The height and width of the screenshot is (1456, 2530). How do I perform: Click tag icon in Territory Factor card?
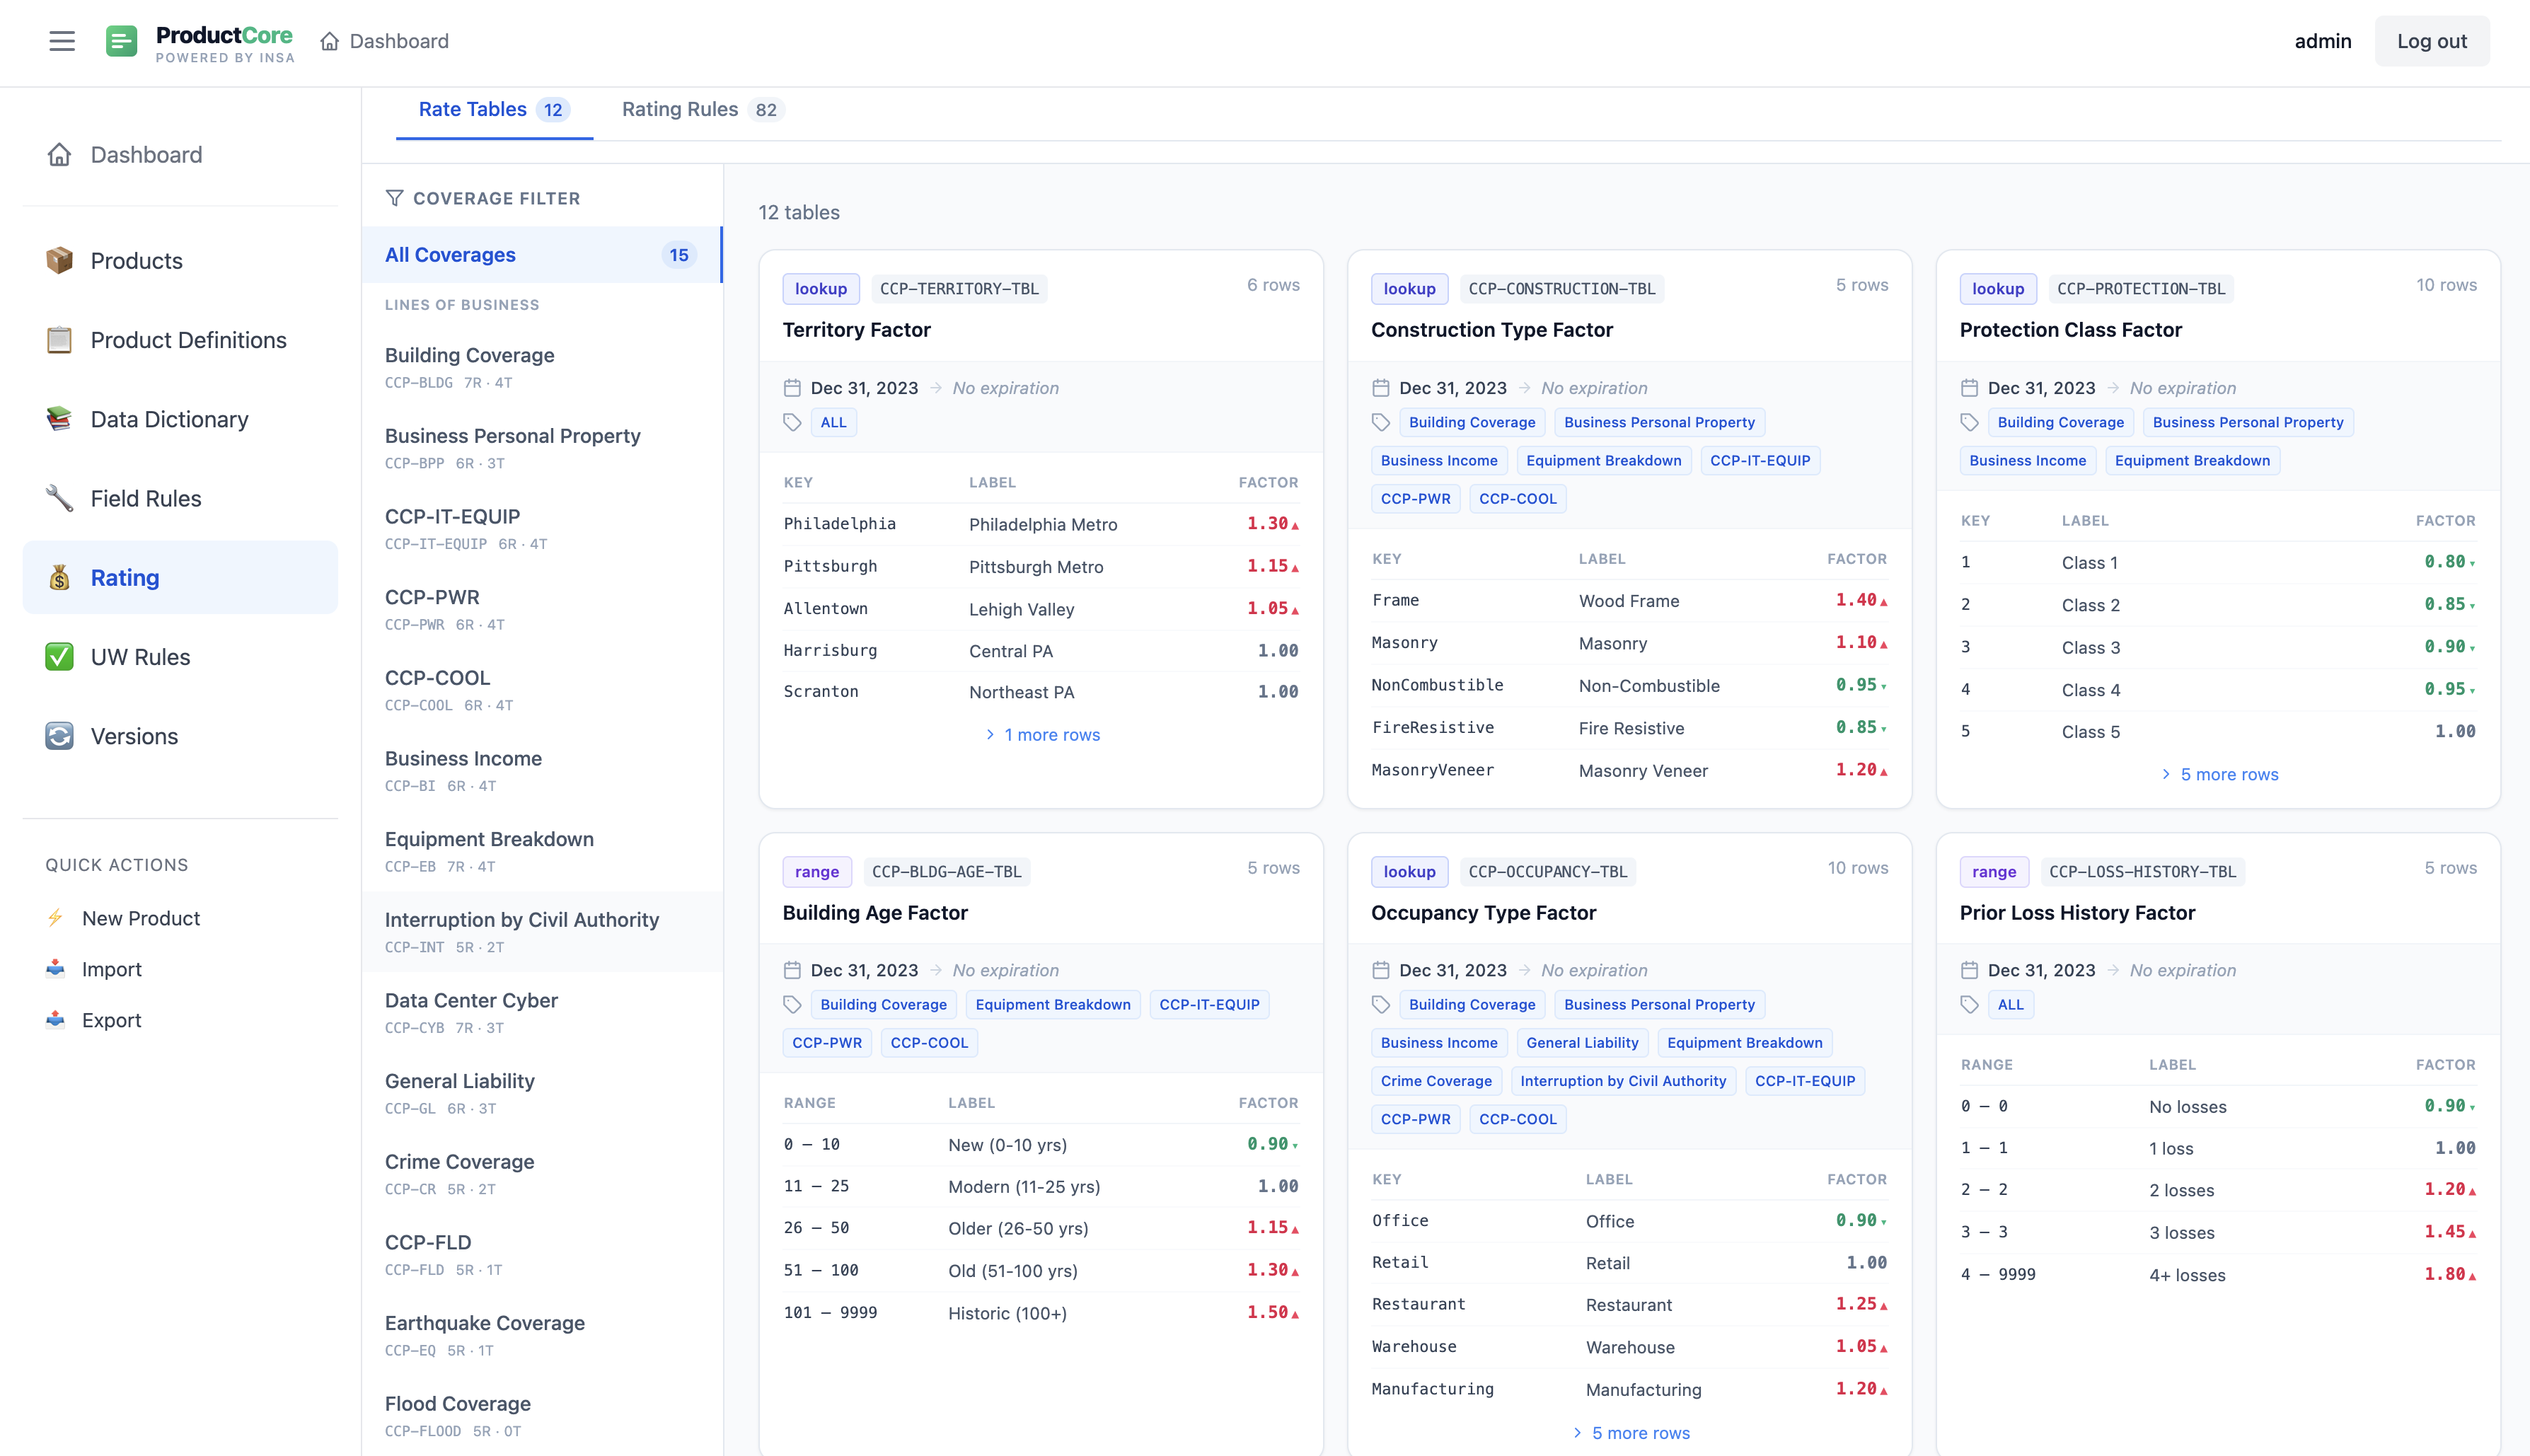click(792, 422)
